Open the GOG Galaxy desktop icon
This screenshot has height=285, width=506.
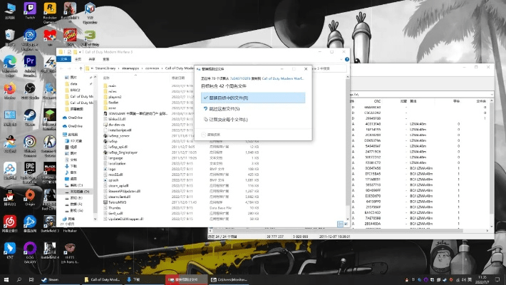pyautogui.click(x=30, y=249)
